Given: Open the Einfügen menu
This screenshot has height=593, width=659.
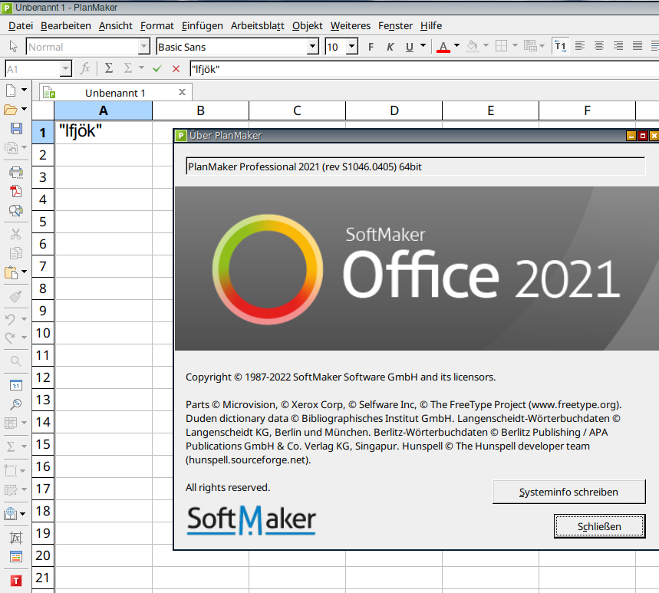Looking at the screenshot, I should pyautogui.click(x=203, y=25).
